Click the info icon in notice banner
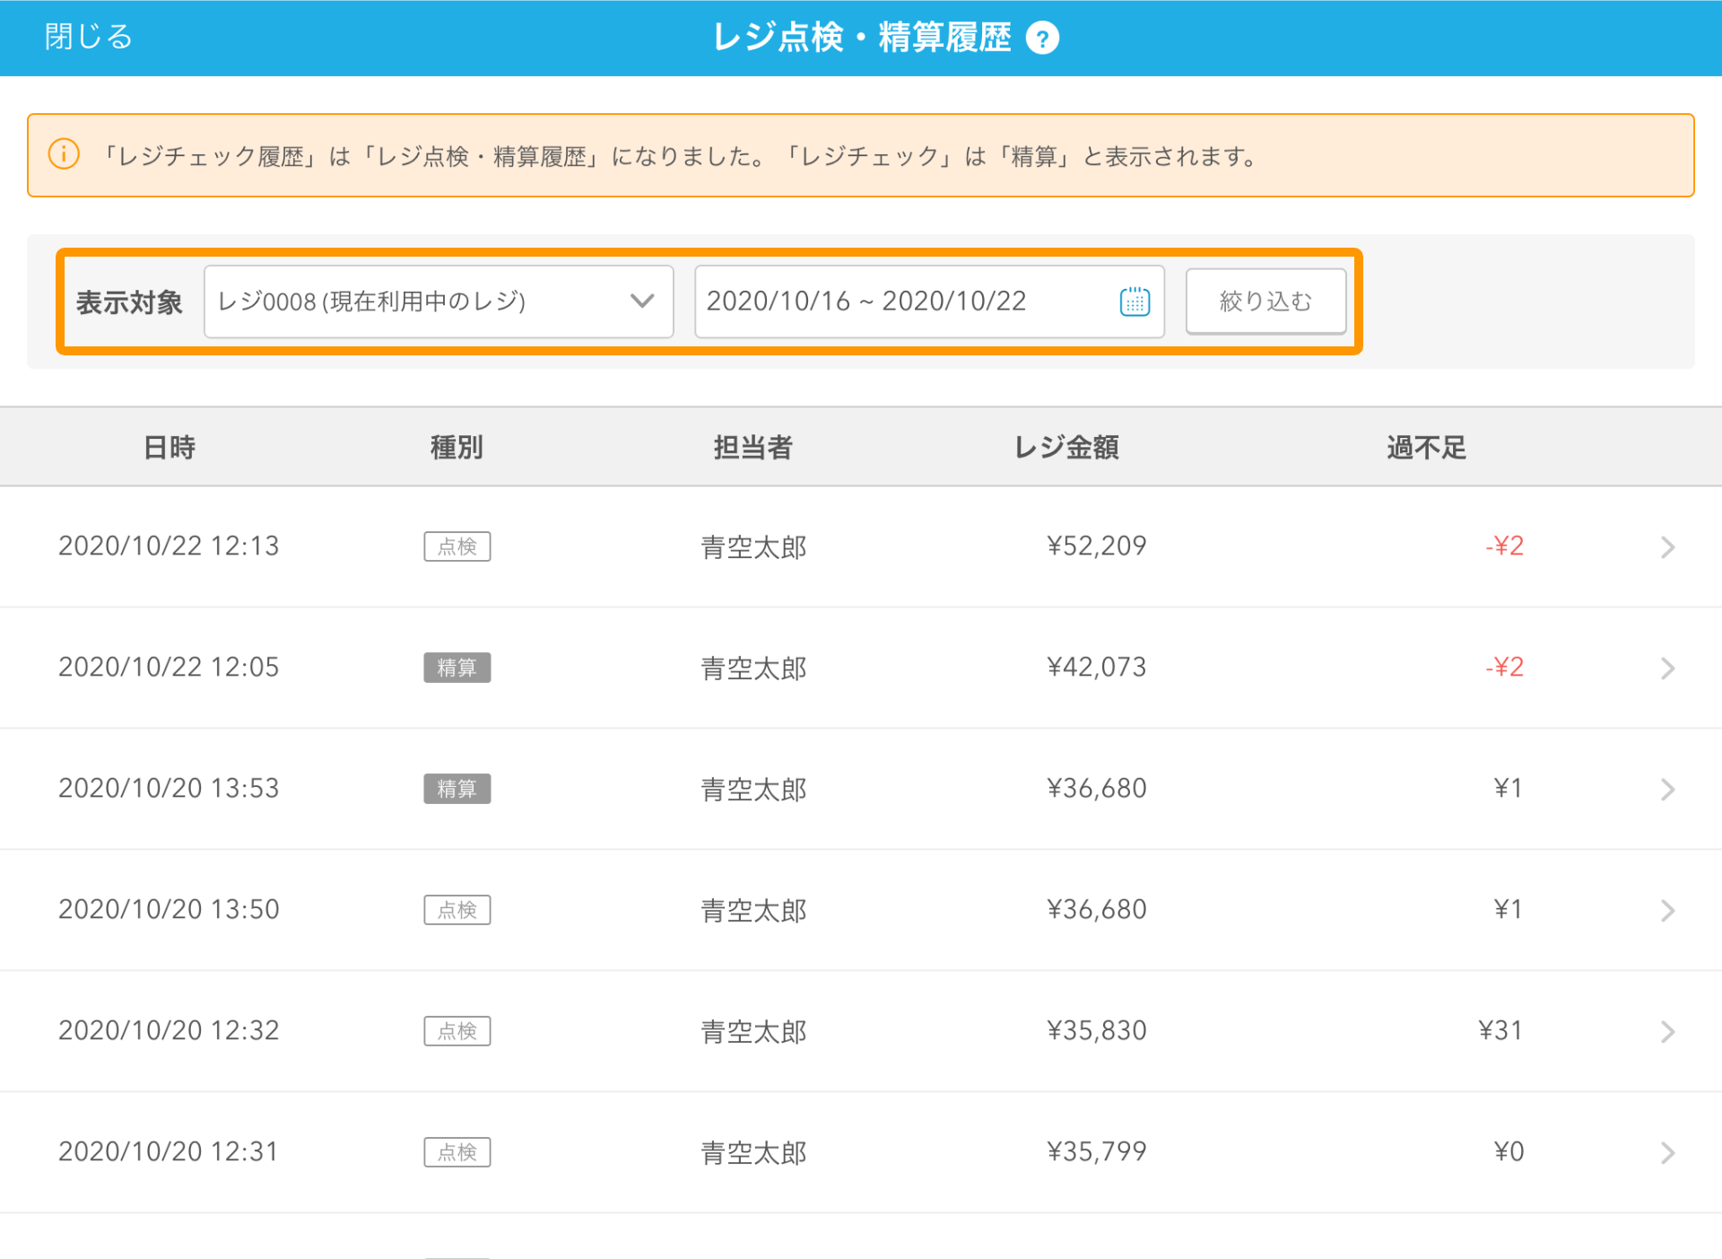The height and width of the screenshot is (1259, 1722). [x=64, y=154]
